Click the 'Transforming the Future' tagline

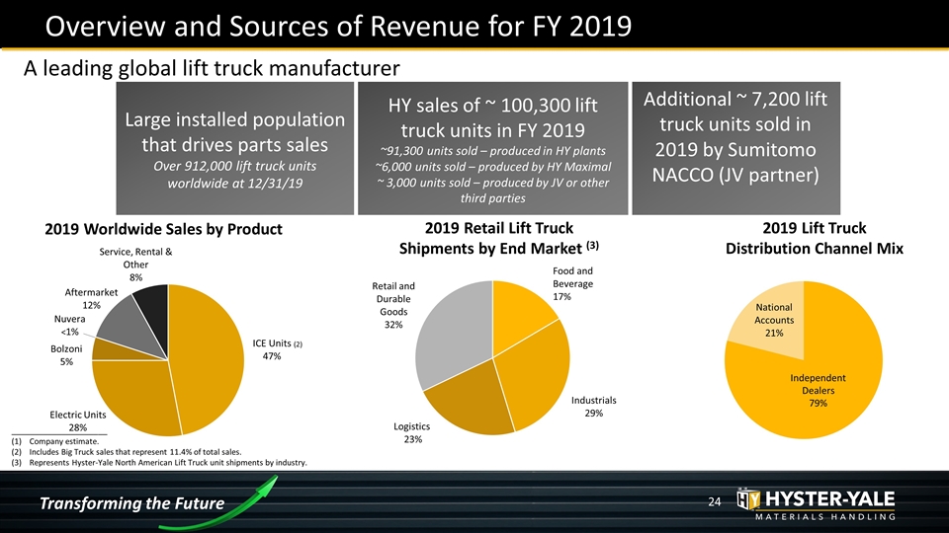pos(131,503)
